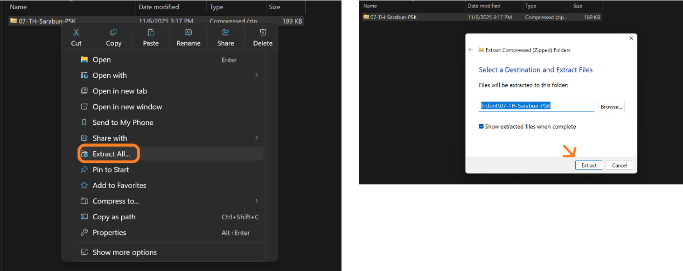683x271 pixels.
Task: Click Show more options
Action: tap(125, 252)
